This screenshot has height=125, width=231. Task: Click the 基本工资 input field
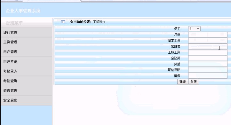[208, 41]
